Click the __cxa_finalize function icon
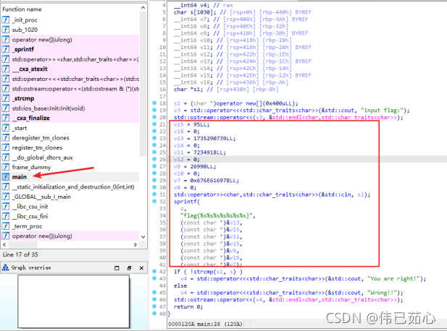Image resolution: width=447 pixels, height=331 pixels. tap(5, 118)
